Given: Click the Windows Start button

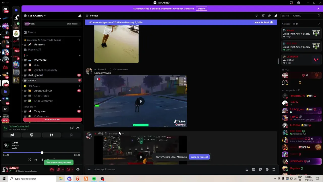Looking at the screenshot, I should 4,179.
